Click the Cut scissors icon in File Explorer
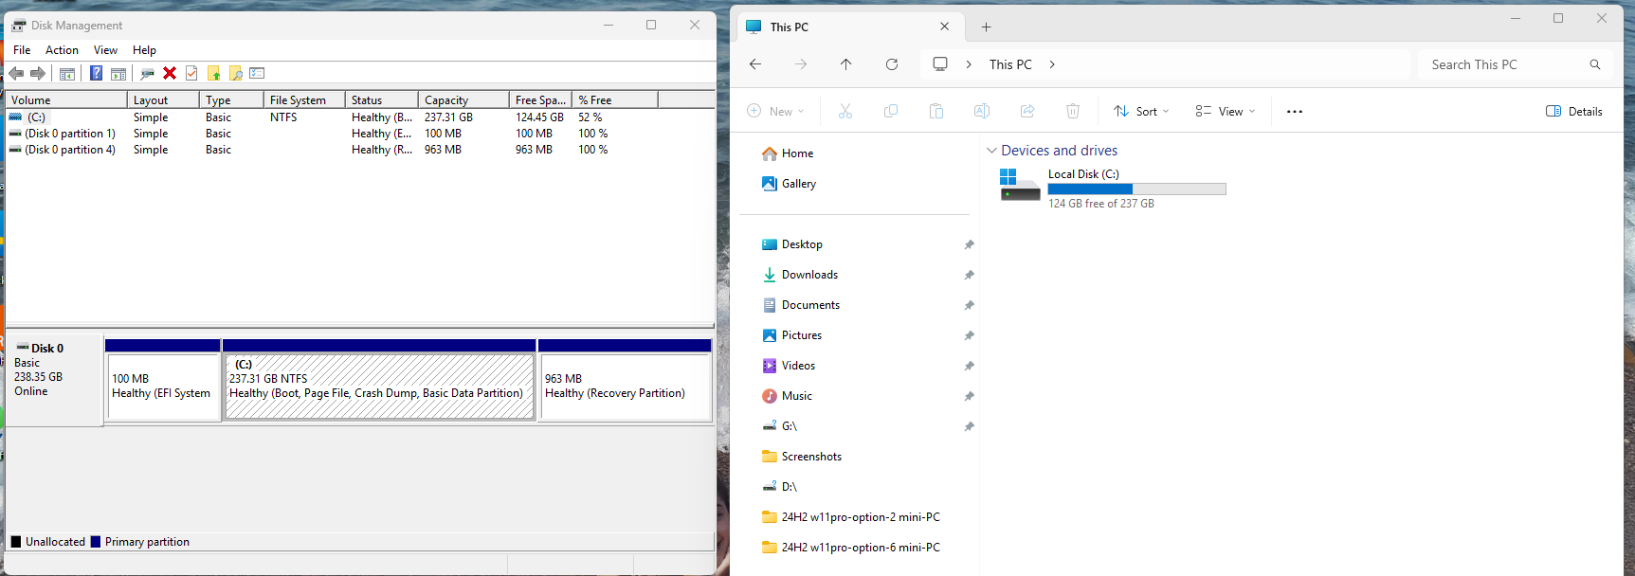The height and width of the screenshot is (576, 1635). 845,111
